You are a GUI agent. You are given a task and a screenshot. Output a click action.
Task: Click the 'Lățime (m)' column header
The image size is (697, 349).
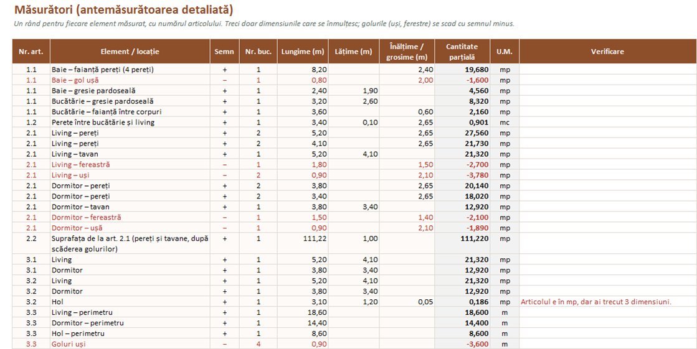coord(354,52)
